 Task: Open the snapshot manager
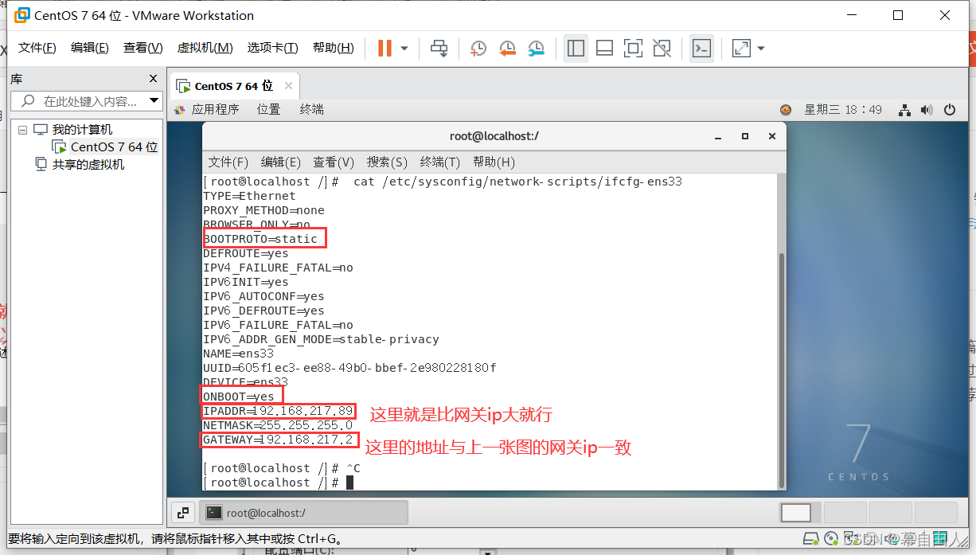coord(537,49)
